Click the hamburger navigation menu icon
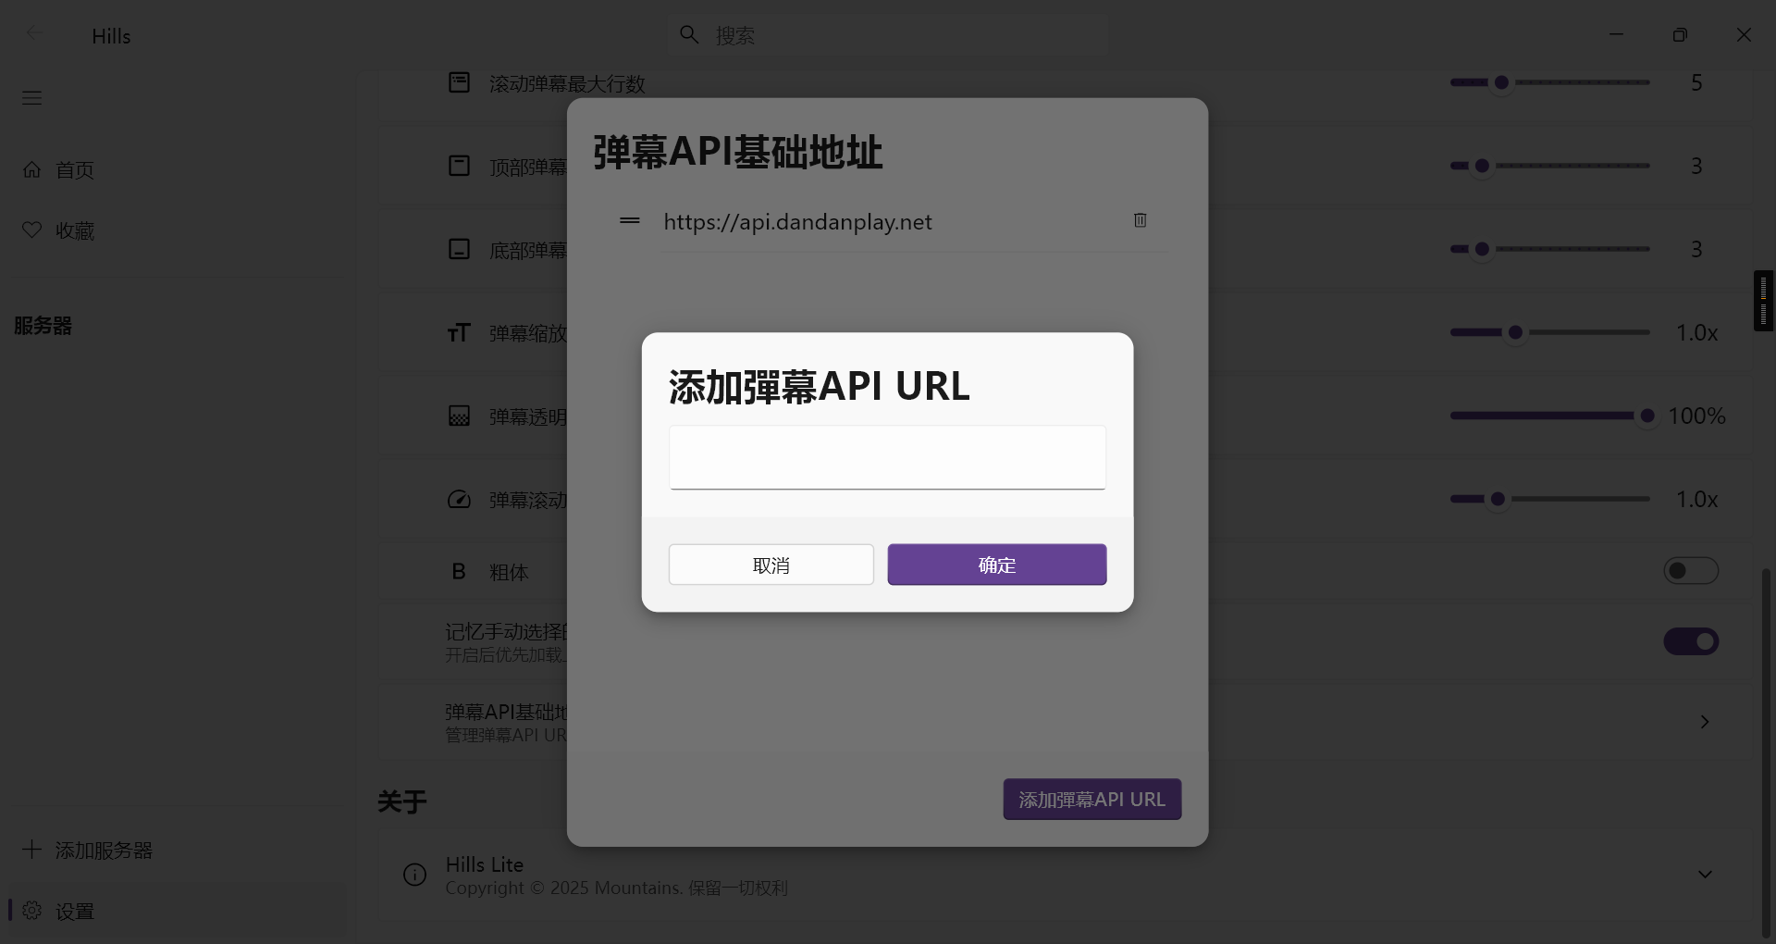The image size is (1776, 944). point(32,97)
